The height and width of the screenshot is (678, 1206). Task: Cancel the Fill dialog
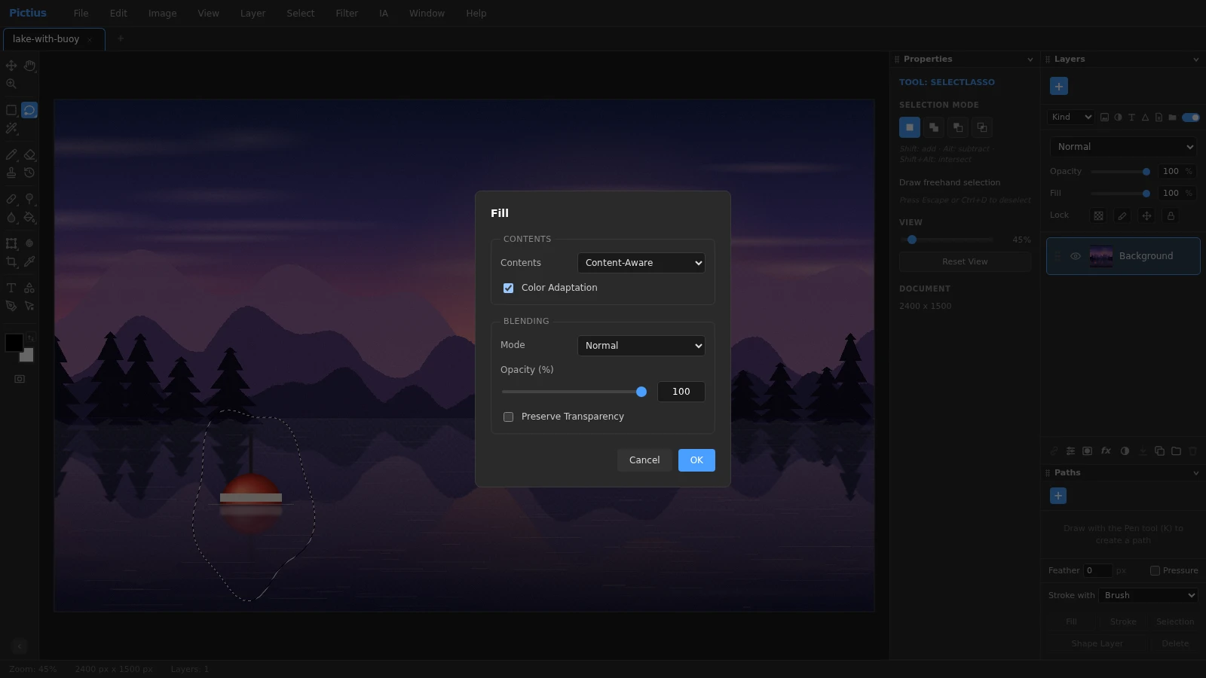644,460
